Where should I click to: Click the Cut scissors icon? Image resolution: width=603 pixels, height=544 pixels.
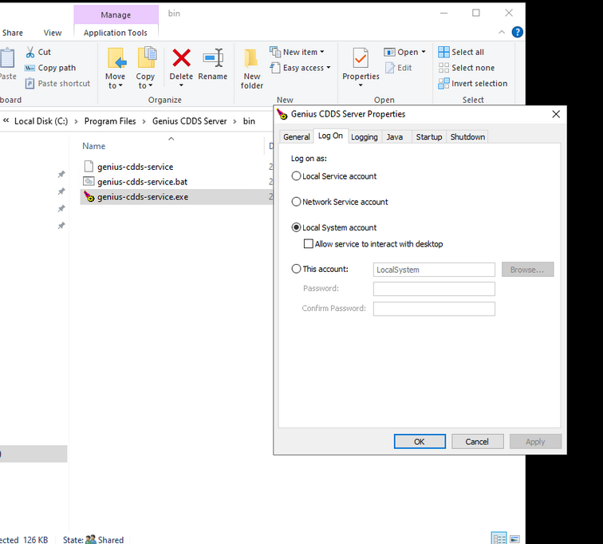30,52
